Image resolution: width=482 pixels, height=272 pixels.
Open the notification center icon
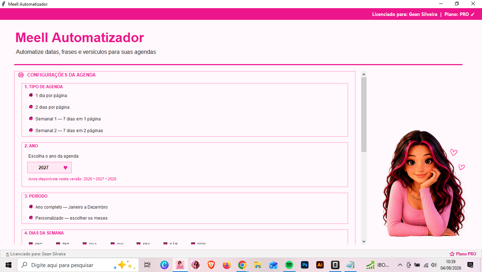pyautogui.click(x=470, y=265)
